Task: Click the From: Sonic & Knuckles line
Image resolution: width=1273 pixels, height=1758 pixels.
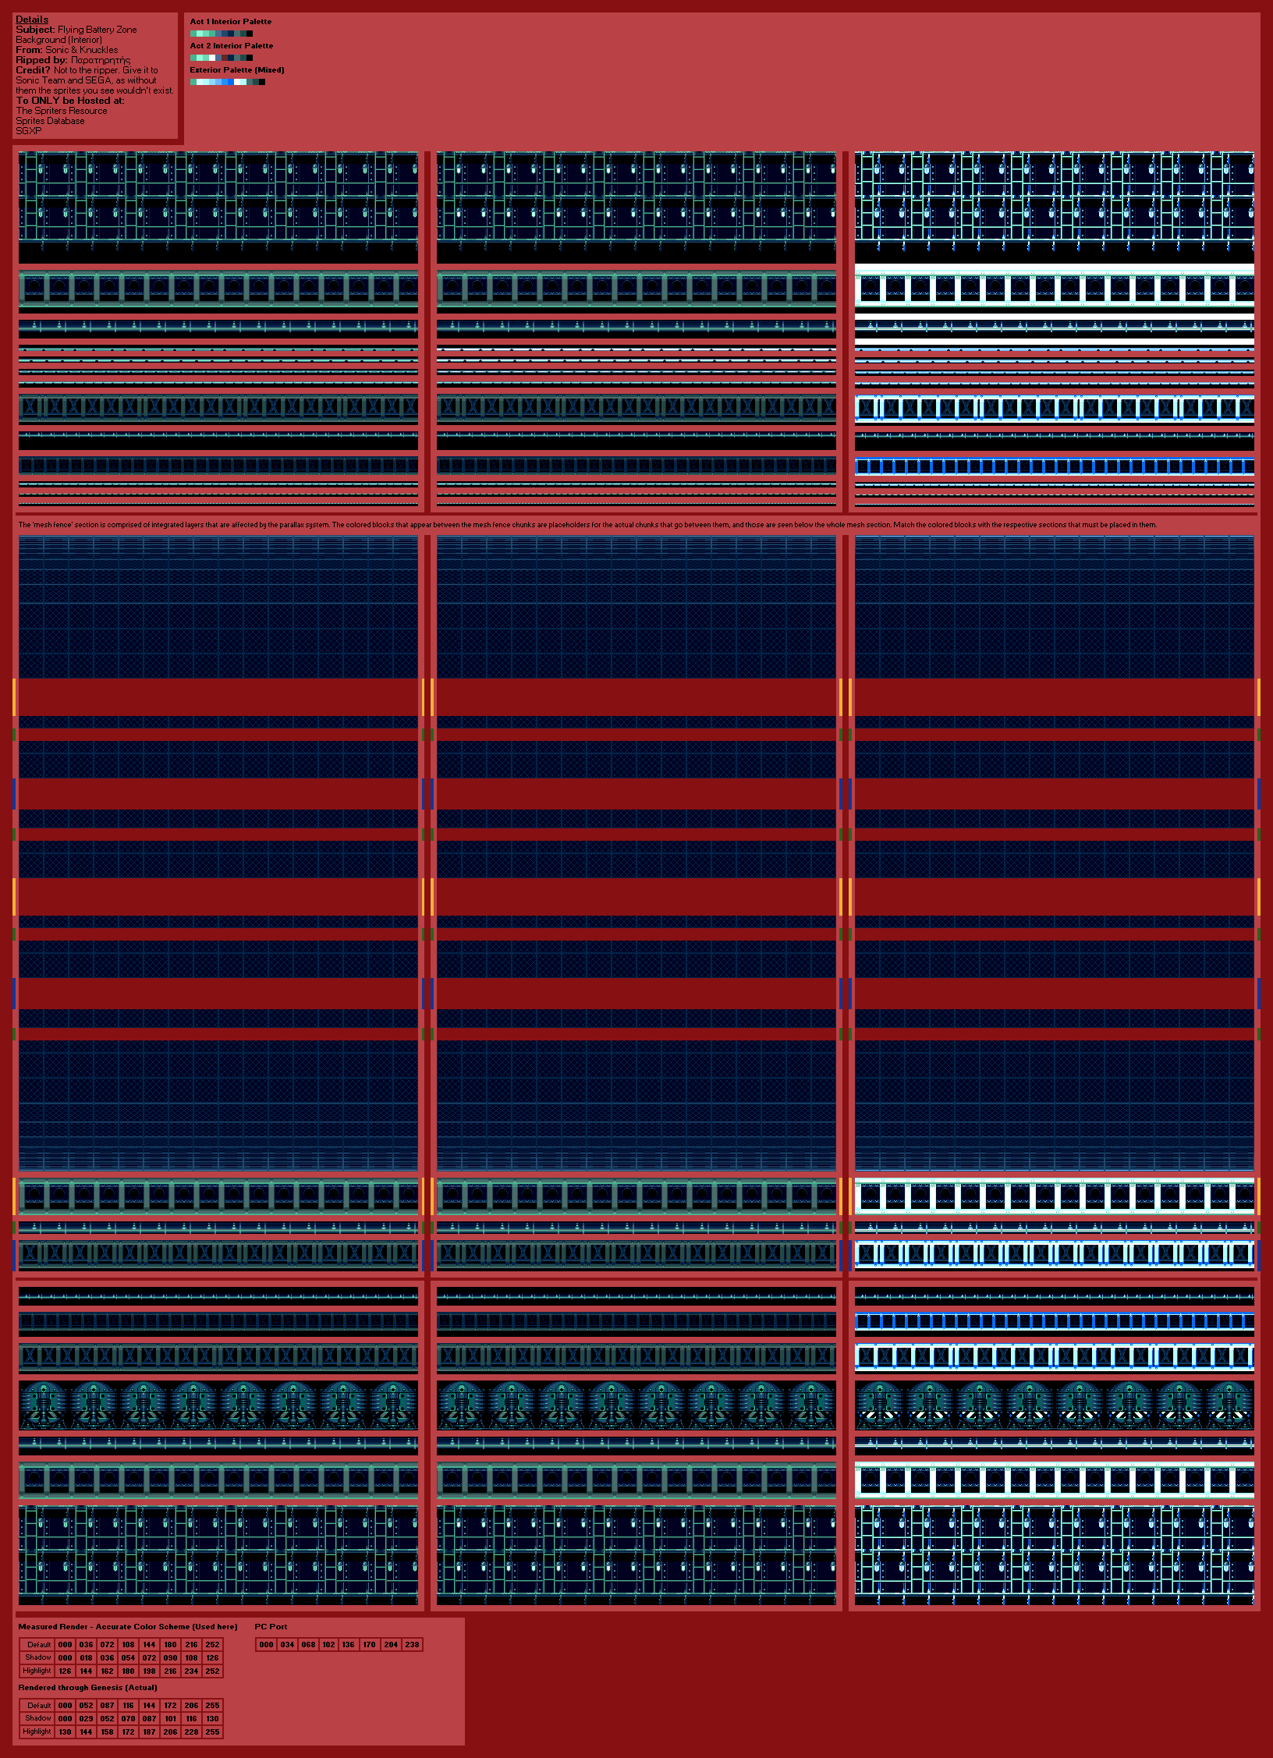Action: pyautogui.click(x=67, y=50)
